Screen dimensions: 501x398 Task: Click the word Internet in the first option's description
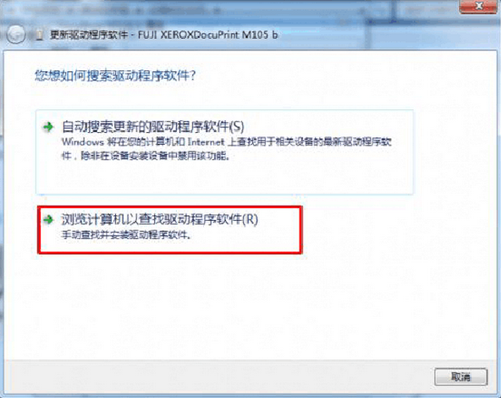tap(206, 141)
